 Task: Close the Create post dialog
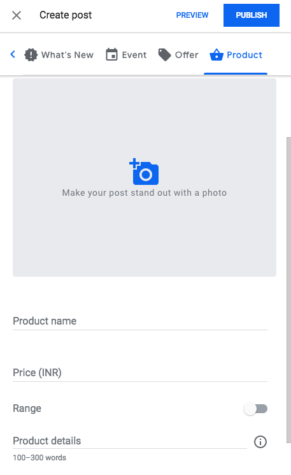pyautogui.click(x=17, y=15)
